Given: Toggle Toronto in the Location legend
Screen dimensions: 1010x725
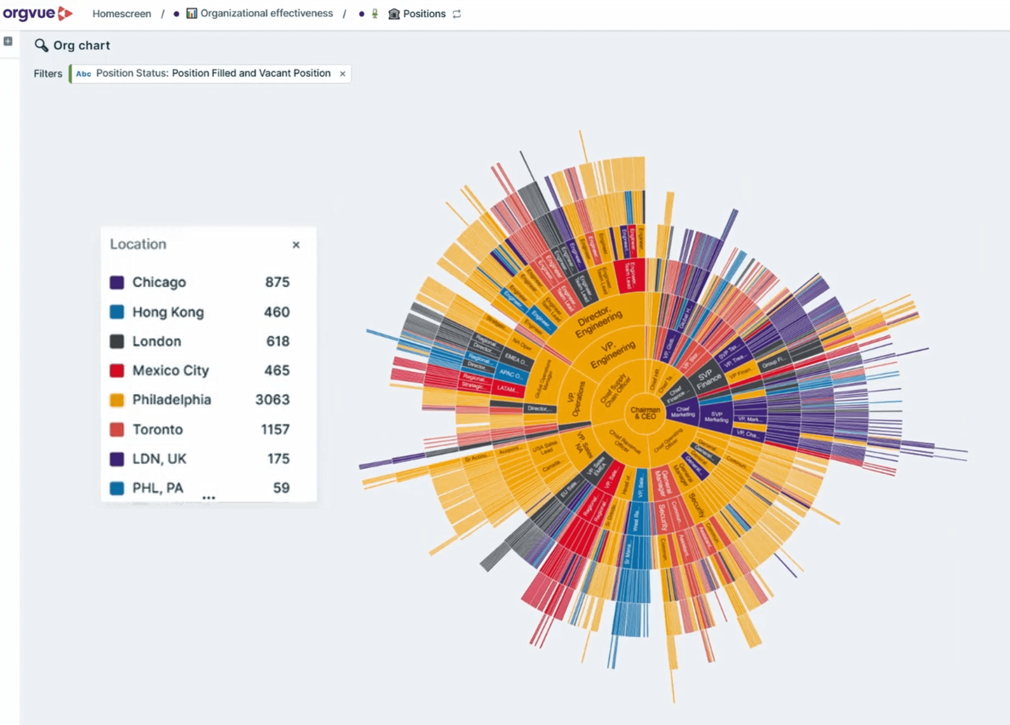Looking at the screenshot, I should pyautogui.click(x=158, y=429).
